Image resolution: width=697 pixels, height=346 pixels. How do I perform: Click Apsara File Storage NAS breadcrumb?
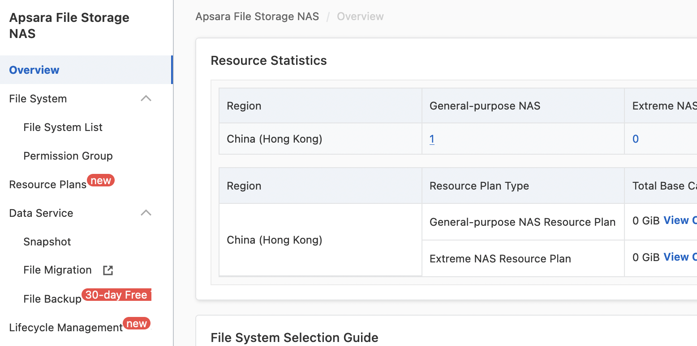[x=258, y=17]
